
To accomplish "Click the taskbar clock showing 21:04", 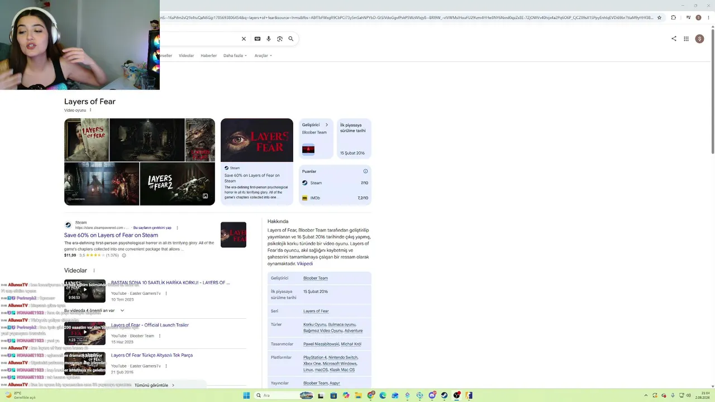I will click(702, 395).
